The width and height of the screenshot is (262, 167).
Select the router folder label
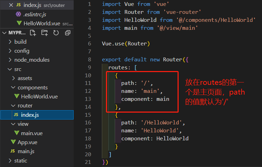(25, 106)
